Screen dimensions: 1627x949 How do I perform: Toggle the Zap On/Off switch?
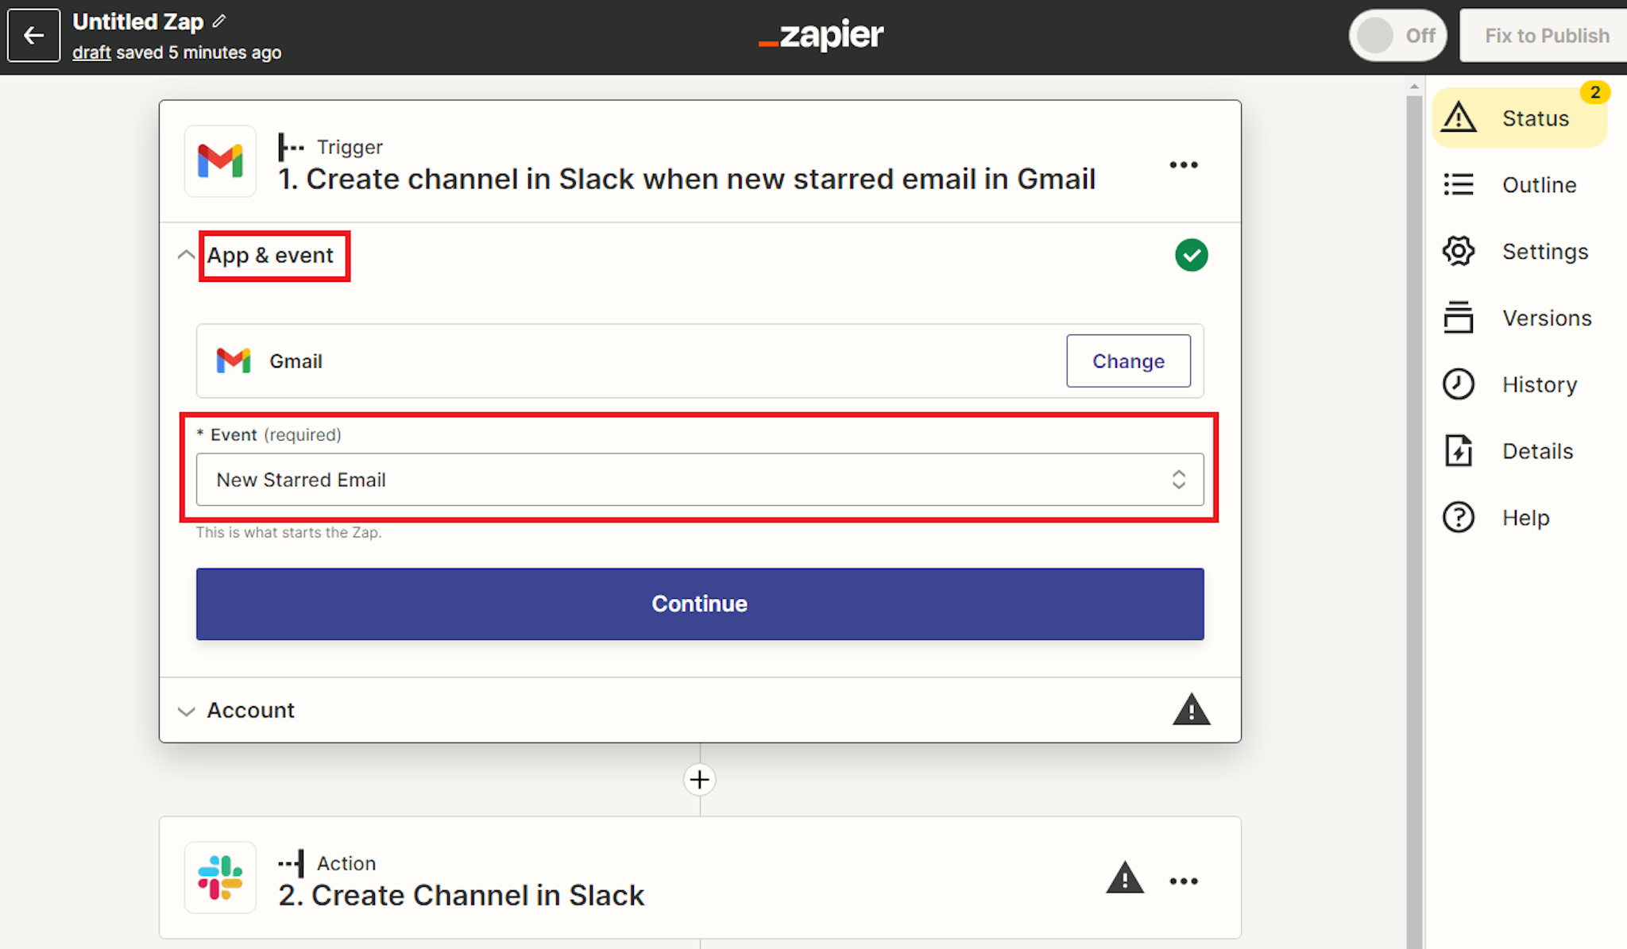click(1397, 36)
